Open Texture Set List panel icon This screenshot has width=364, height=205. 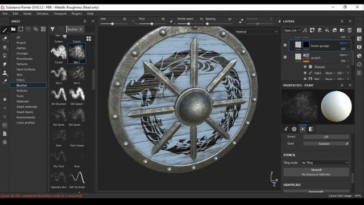pos(359,30)
